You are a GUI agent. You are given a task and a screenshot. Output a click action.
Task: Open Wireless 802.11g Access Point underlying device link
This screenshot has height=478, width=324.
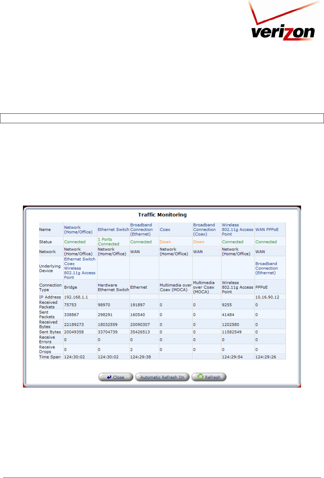[x=80, y=273]
